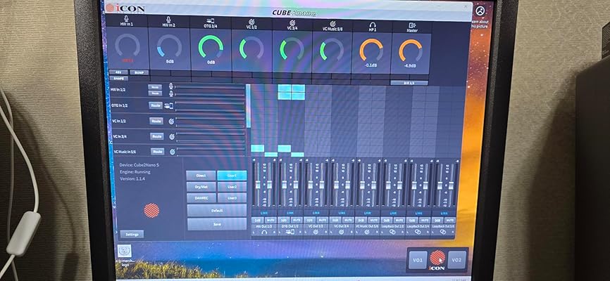Open Route options for OTG In 1/2

(x=156, y=105)
